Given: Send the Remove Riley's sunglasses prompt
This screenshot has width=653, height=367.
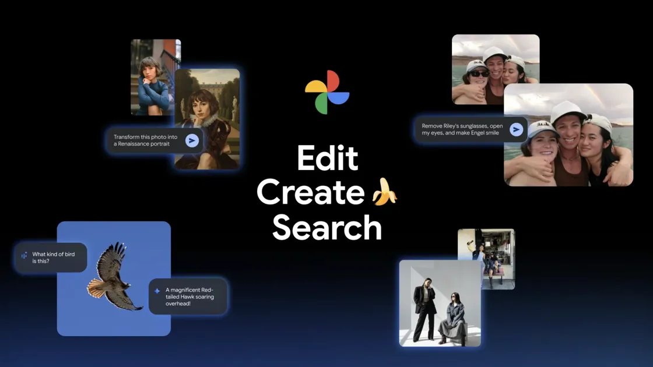Looking at the screenshot, I should [x=516, y=130].
